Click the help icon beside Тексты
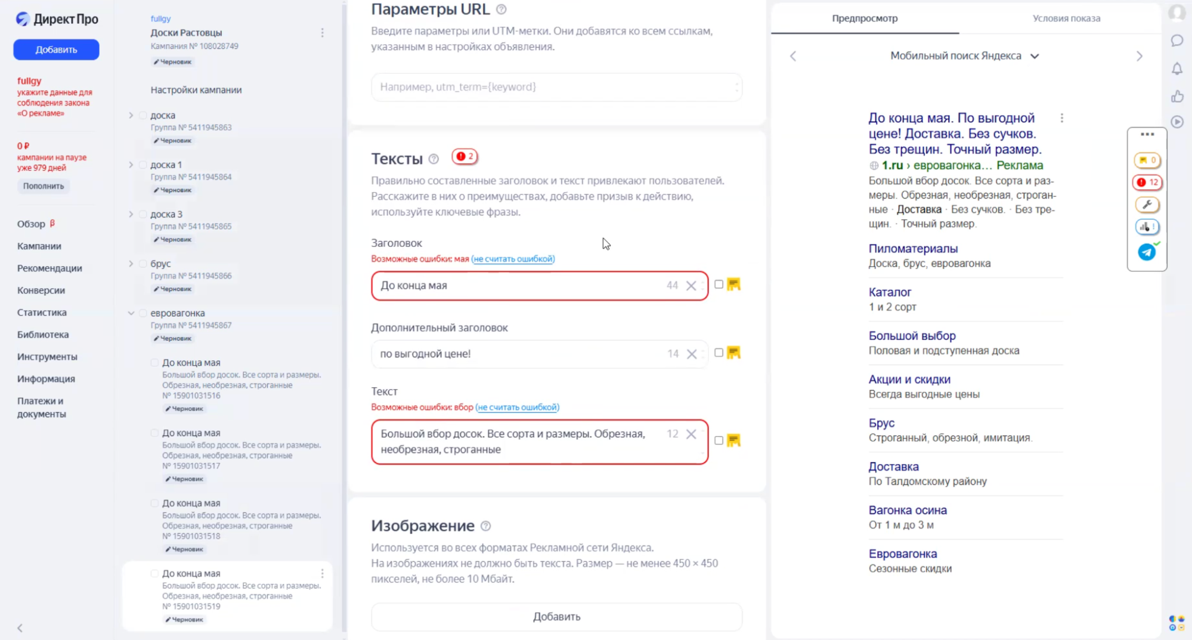1192x640 pixels. 434,159
